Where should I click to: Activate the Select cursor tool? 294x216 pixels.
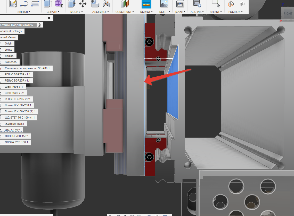216,4
